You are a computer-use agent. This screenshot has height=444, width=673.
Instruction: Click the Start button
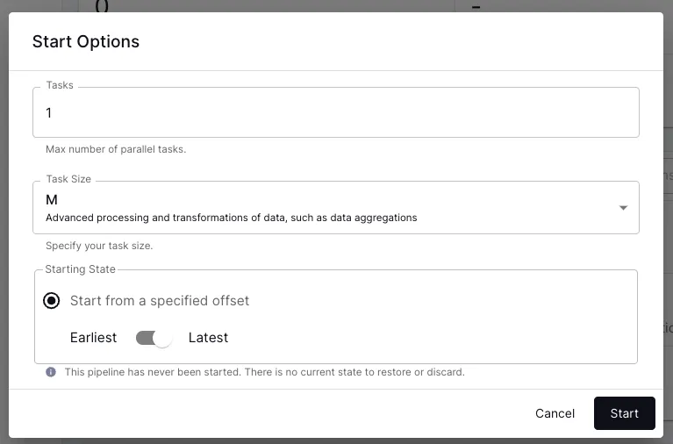[x=624, y=413]
